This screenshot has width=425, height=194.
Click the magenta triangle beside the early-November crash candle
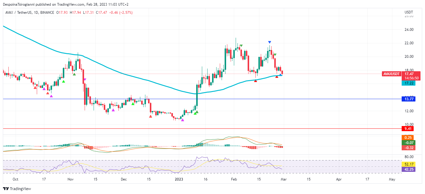[85, 79]
